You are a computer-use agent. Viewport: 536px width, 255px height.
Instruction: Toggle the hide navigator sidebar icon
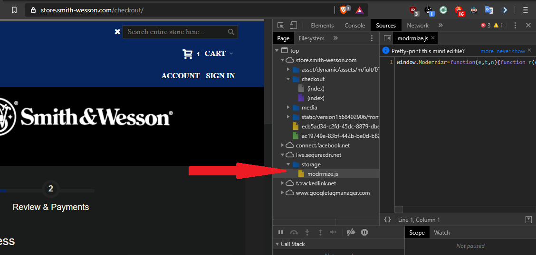pyautogui.click(x=387, y=38)
